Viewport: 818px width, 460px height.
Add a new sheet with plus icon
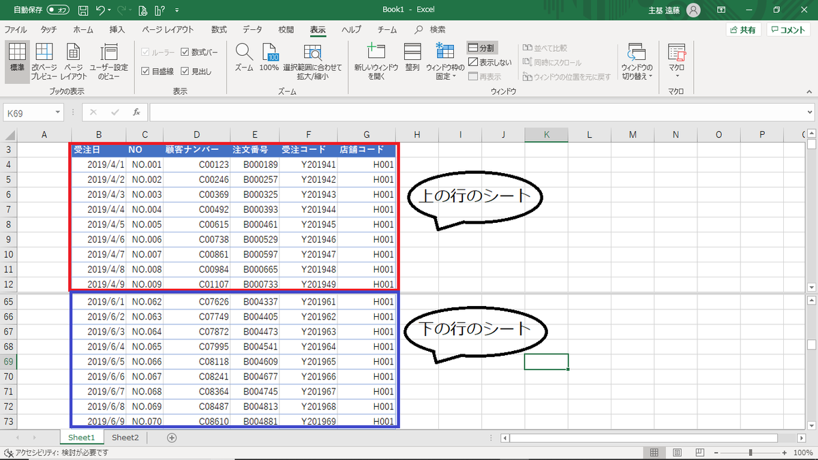coord(172,438)
